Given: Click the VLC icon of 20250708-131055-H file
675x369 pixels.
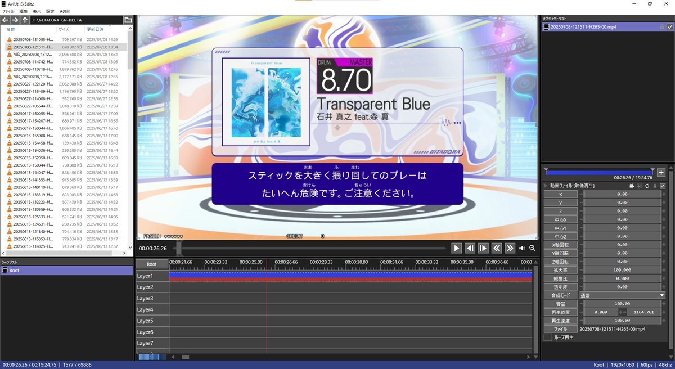Looking at the screenshot, I should pyautogui.click(x=10, y=40).
